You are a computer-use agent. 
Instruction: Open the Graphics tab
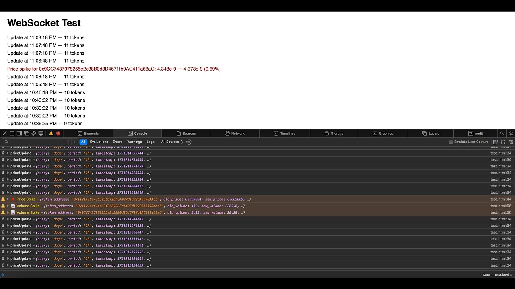tap(383, 133)
